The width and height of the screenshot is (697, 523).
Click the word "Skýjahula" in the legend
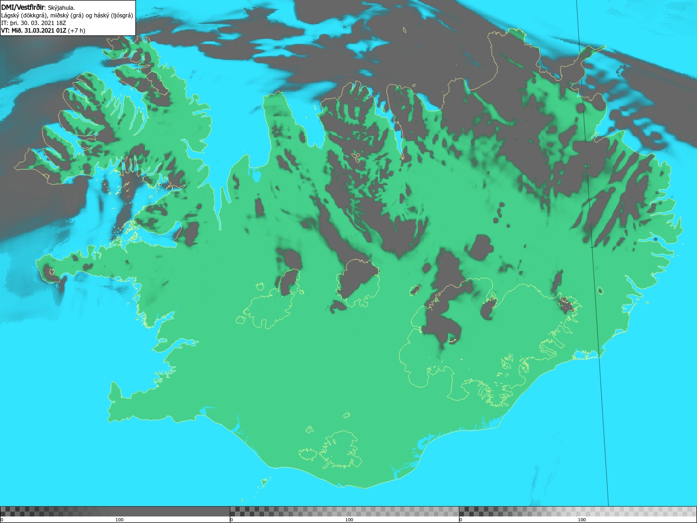(x=61, y=8)
